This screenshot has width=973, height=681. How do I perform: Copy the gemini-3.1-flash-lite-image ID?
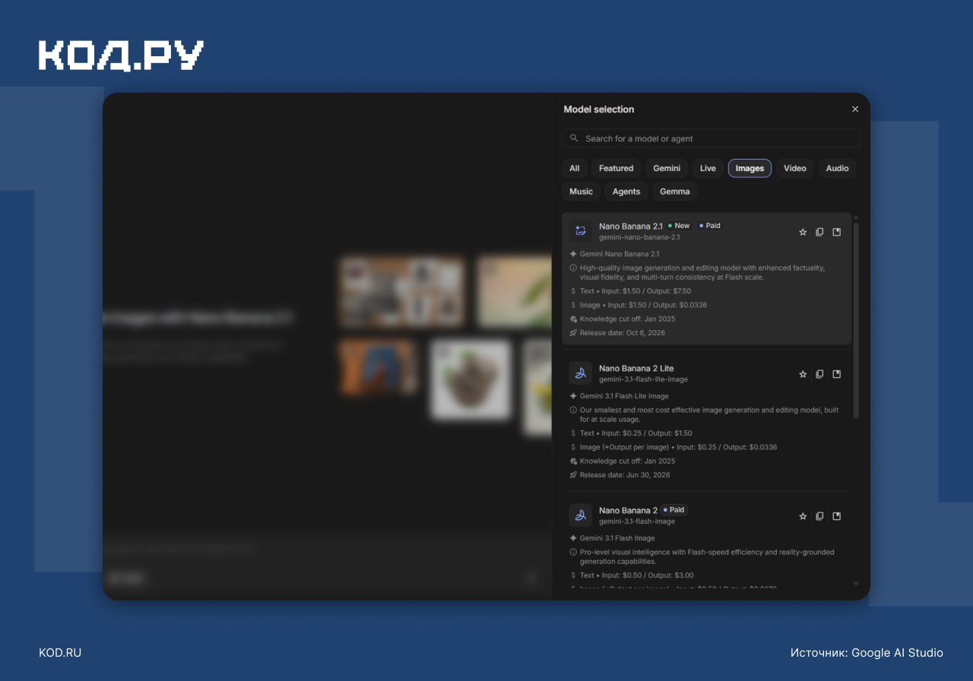coord(819,374)
